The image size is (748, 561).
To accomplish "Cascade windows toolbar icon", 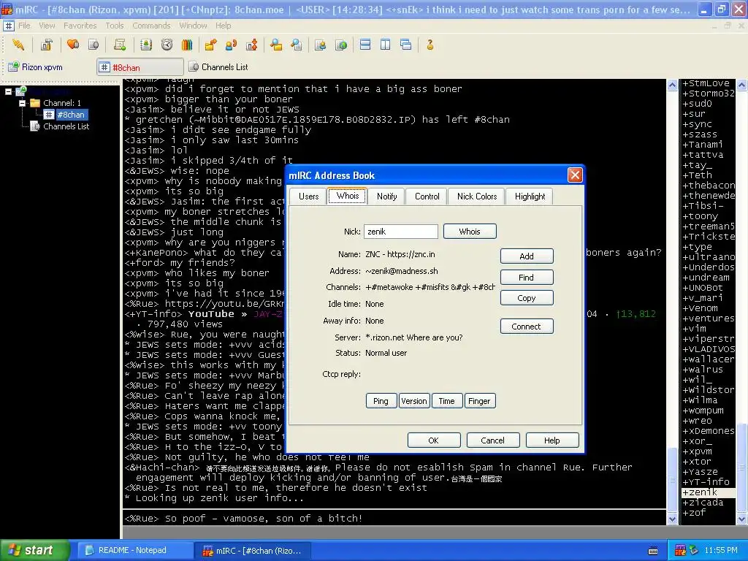I will 406,45.
